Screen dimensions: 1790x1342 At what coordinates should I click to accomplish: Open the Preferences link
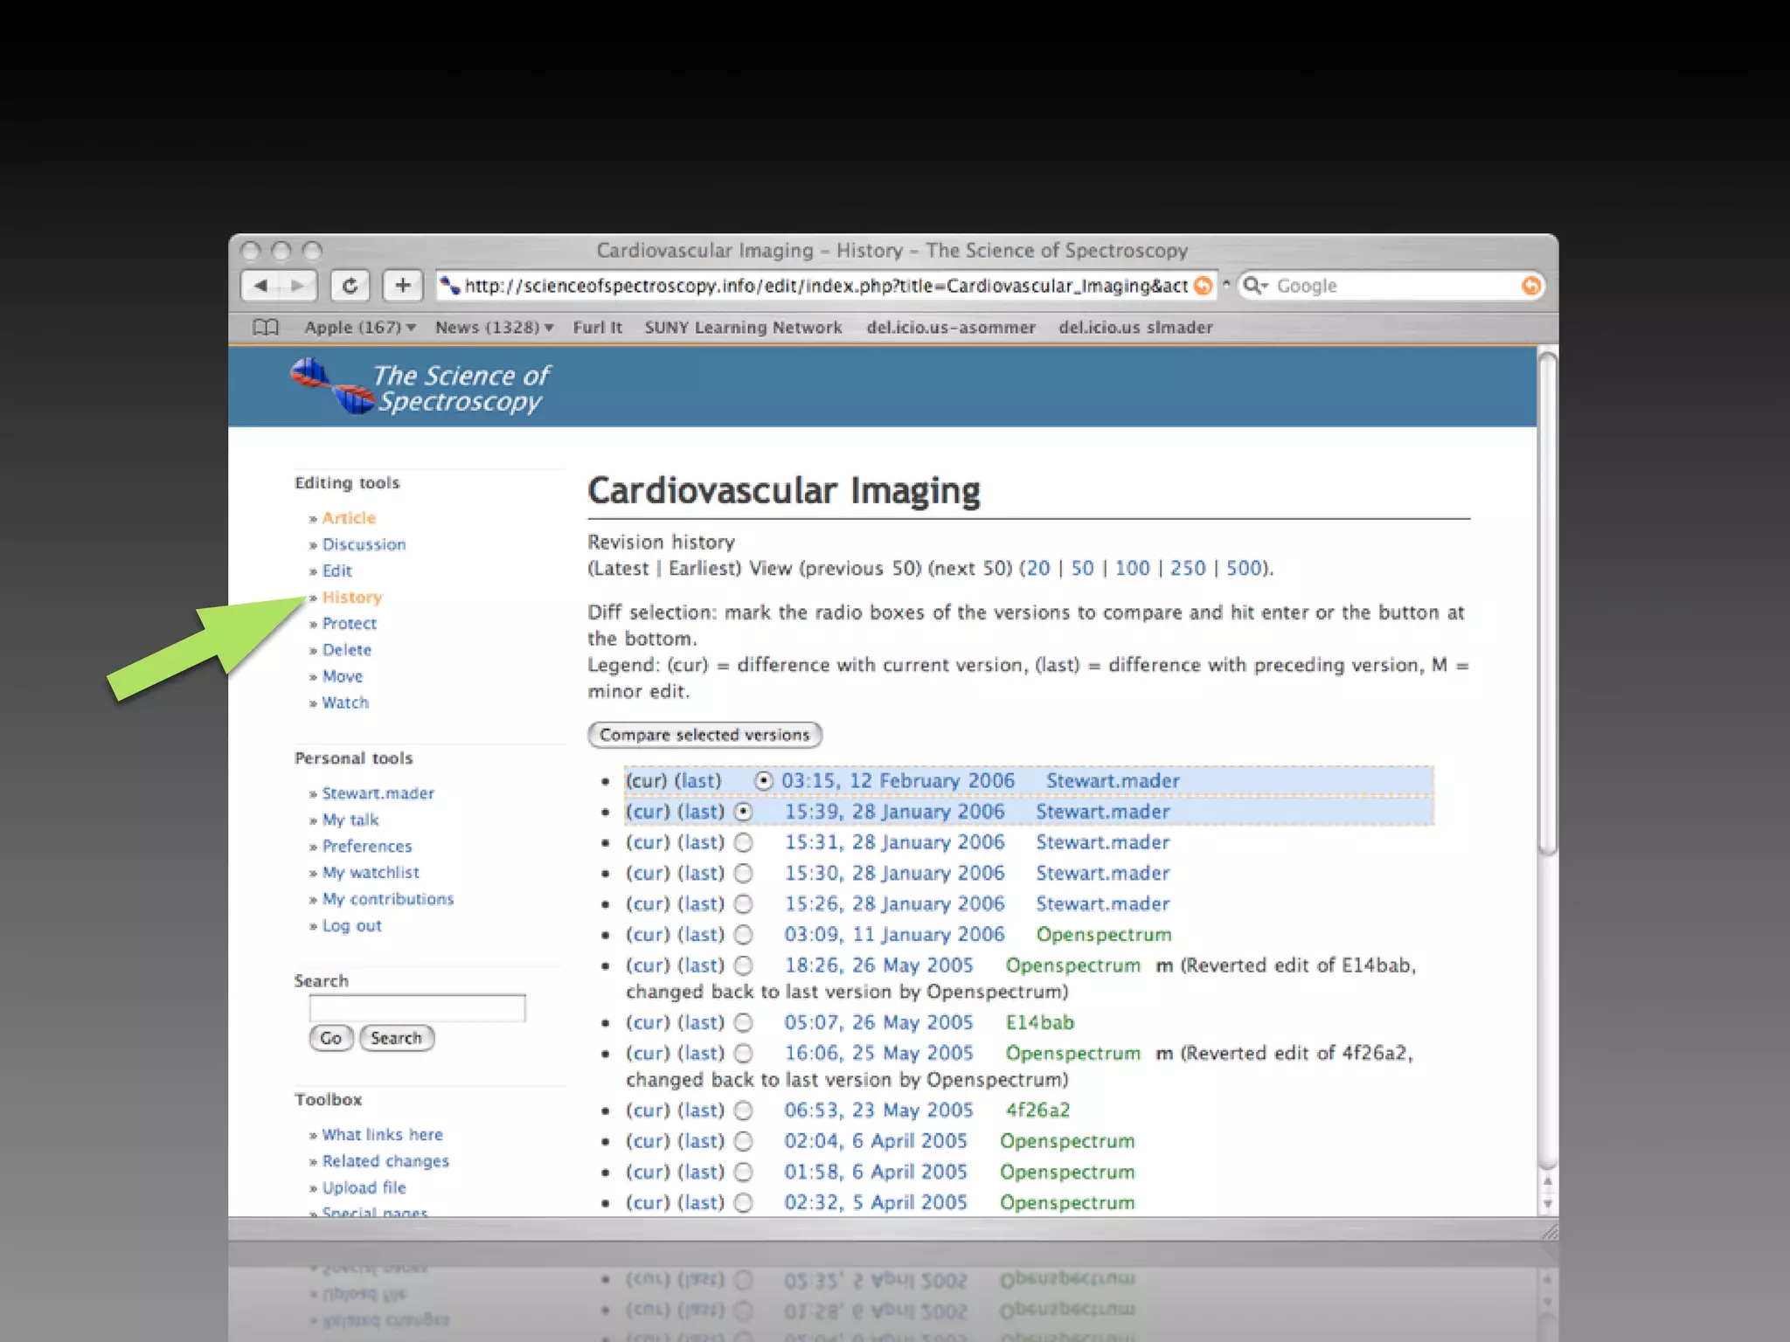click(x=366, y=847)
